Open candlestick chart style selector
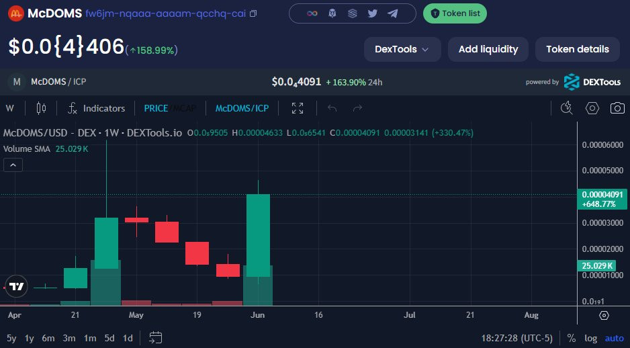This screenshot has width=630, height=348. 41,109
